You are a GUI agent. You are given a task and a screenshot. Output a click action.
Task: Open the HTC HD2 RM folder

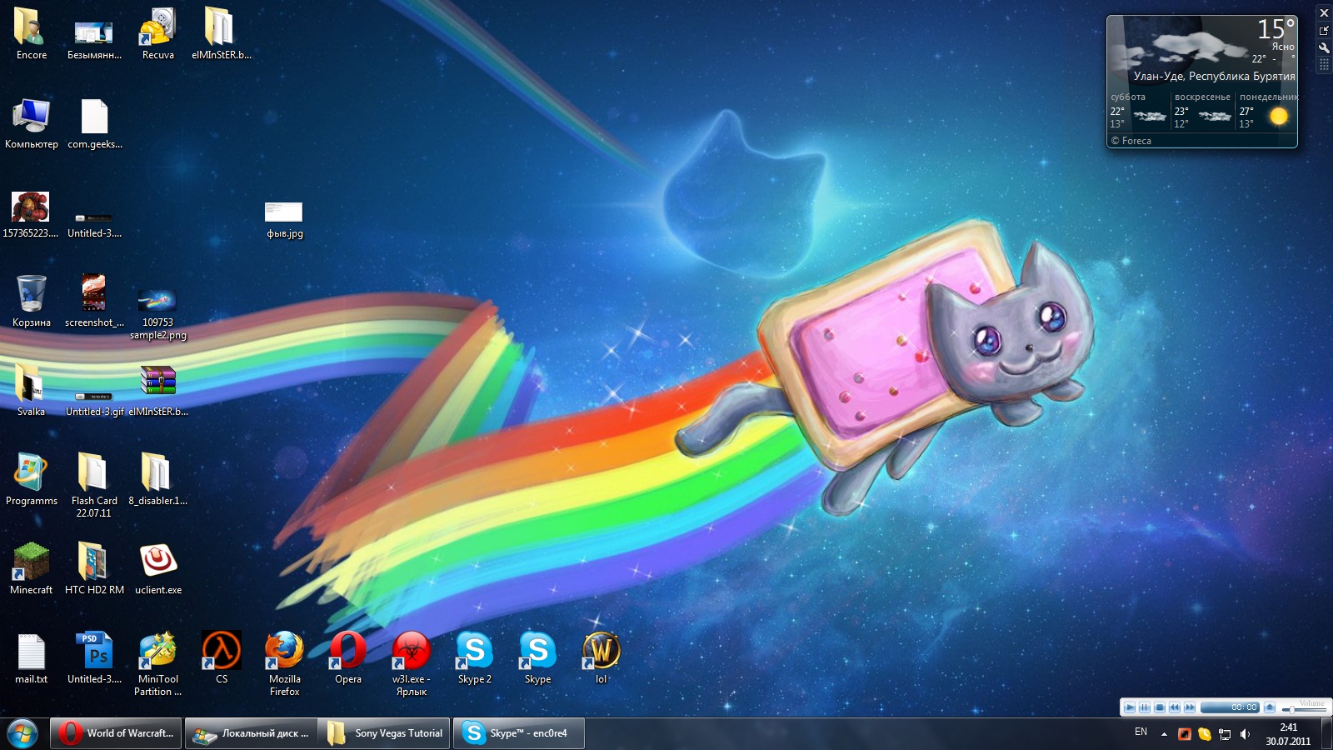coord(94,568)
